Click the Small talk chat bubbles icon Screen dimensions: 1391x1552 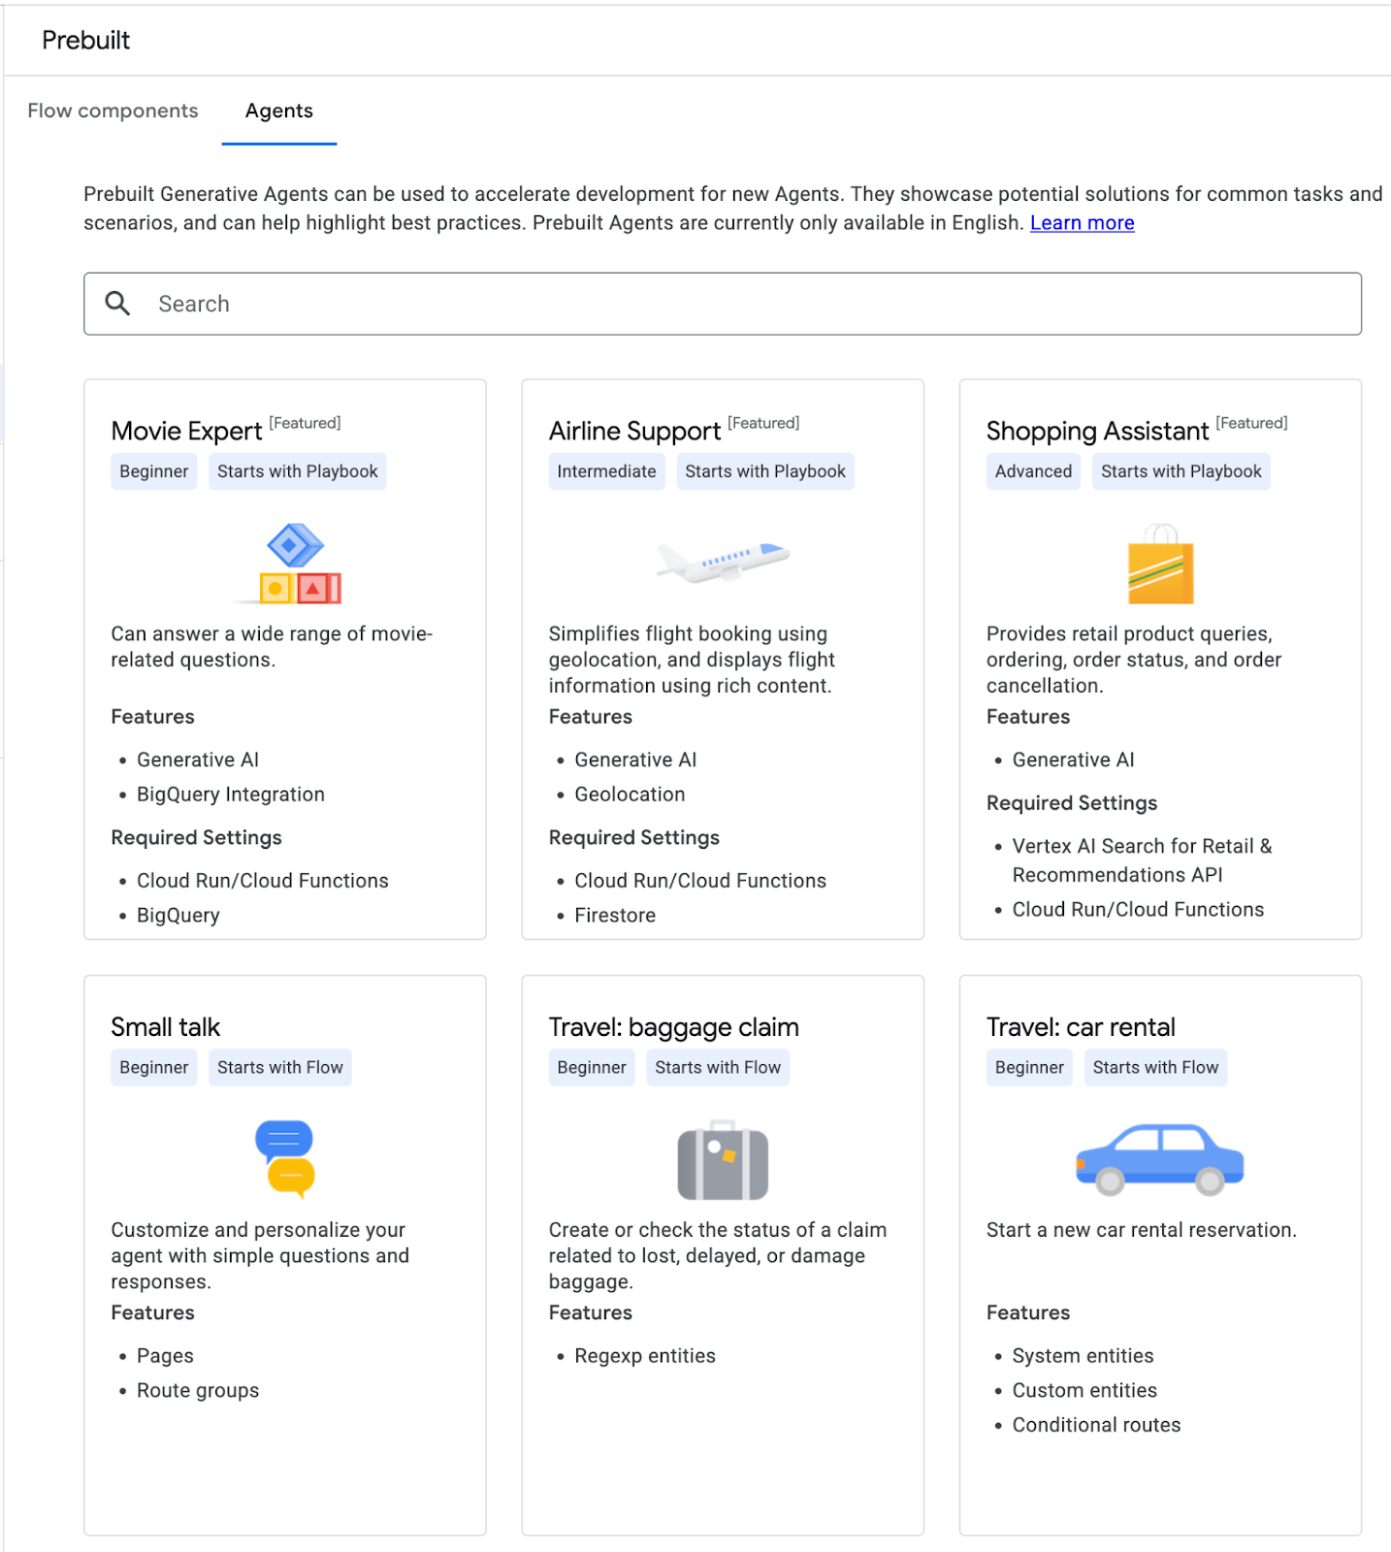coord(285,1157)
